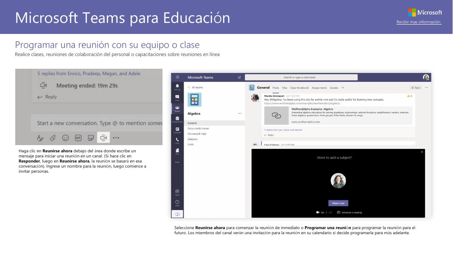The height and width of the screenshot is (255, 453).
Task: Click the Algebra team calculator icon
Action: point(194,100)
